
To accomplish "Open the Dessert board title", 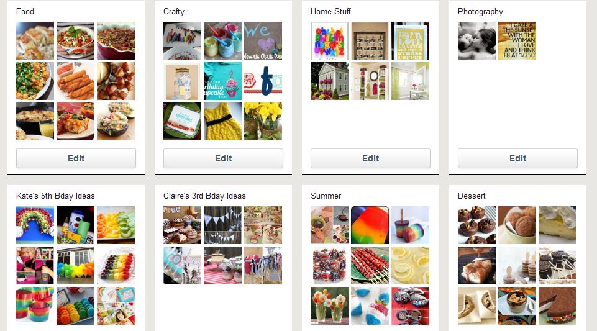I will pos(472,196).
